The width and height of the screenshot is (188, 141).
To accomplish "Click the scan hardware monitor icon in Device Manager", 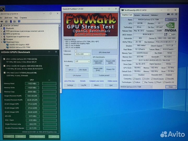I will [19, 21].
